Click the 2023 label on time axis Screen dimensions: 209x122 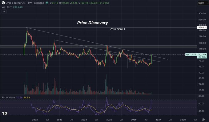pyautogui.click(x=59, y=120)
